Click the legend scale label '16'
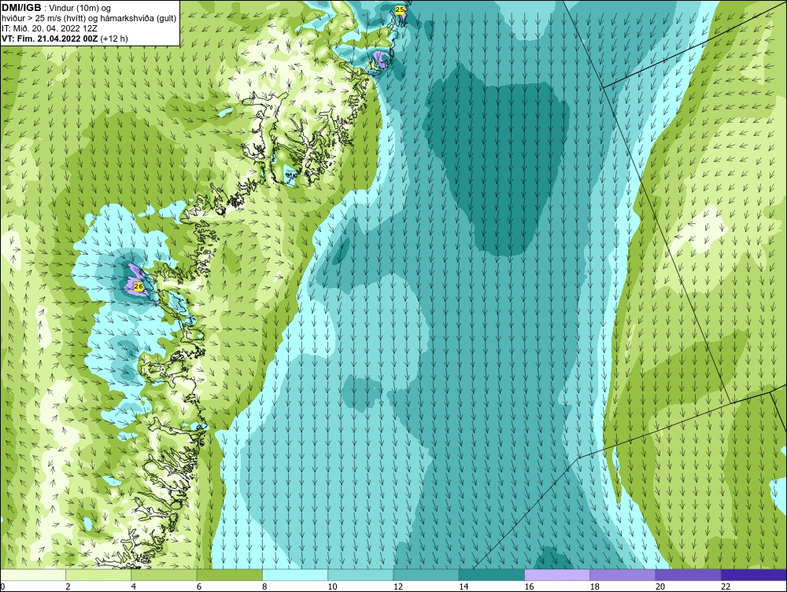The image size is (787, 592). point(529,587)
